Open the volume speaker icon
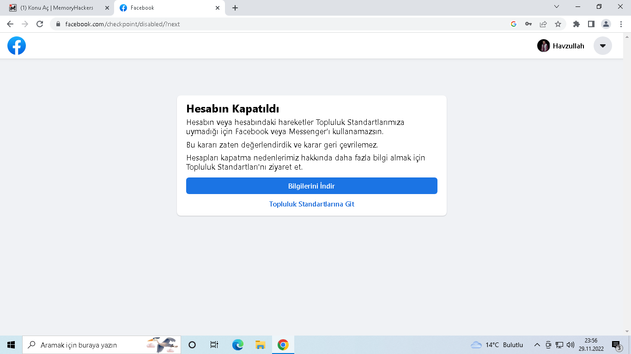 [570, 345]
